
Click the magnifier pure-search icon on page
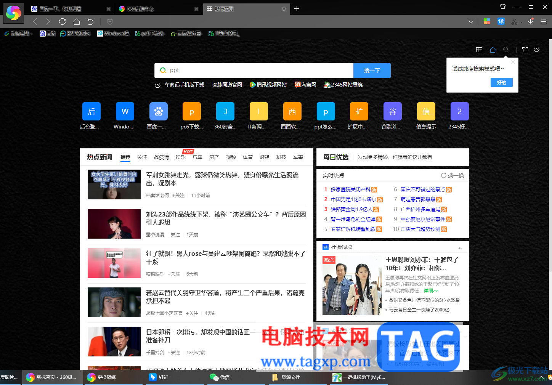[506, 50]
